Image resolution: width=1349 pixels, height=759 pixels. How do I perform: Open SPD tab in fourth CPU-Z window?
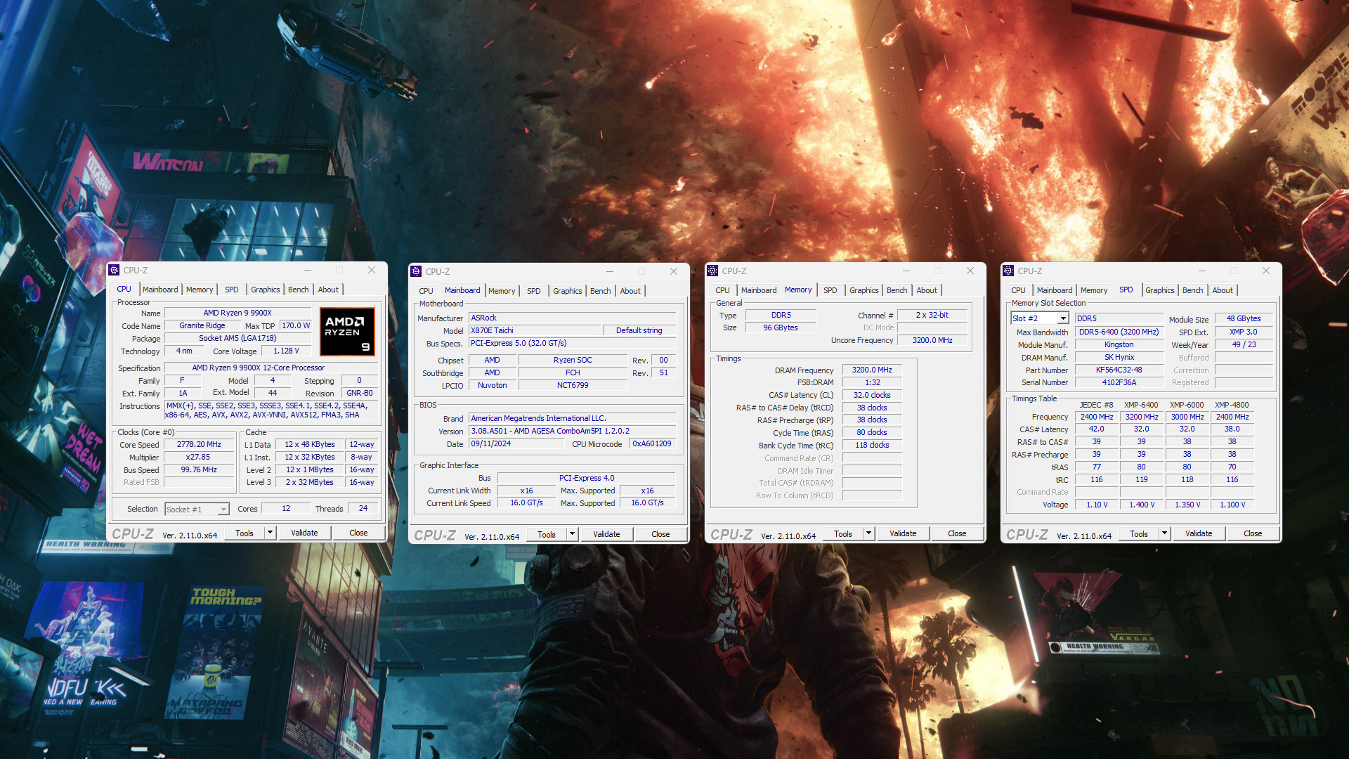[1127, 290]
